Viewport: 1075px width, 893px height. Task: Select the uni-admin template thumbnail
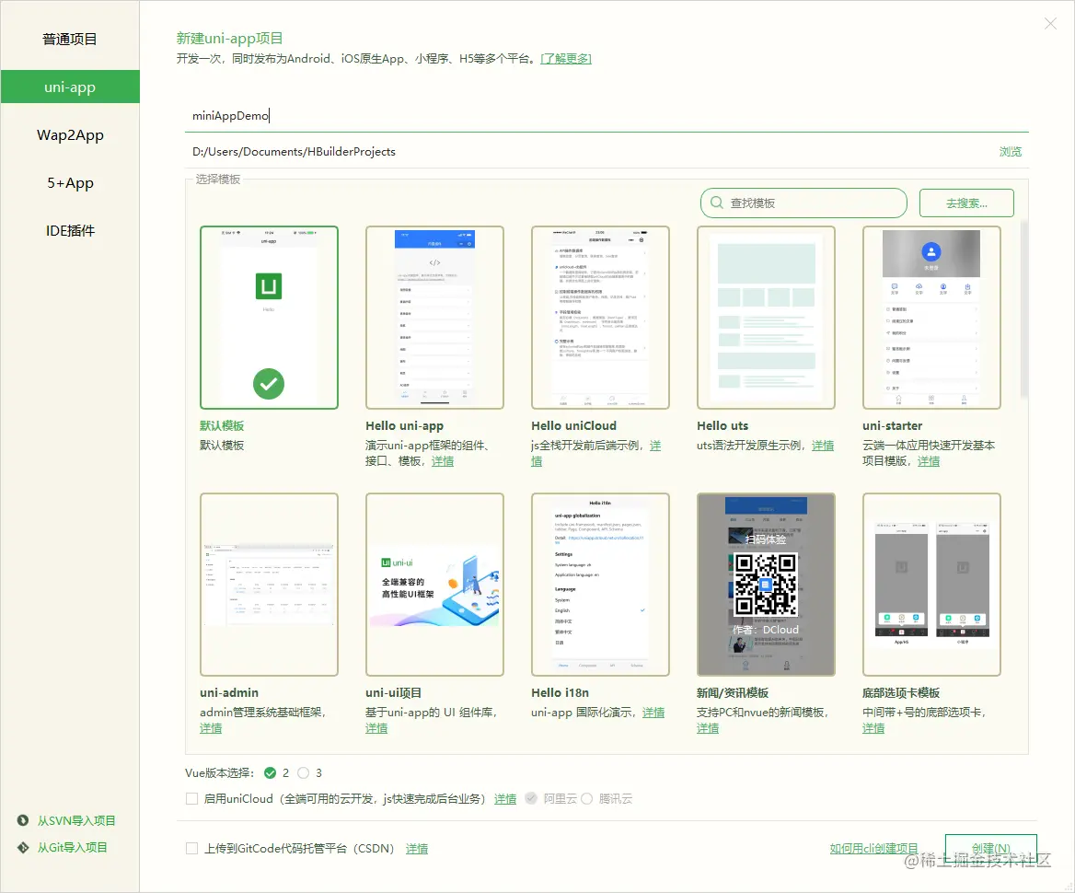pos(269,585)
